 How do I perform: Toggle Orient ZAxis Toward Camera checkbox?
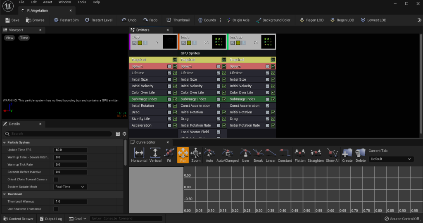click(x=56, y=180)
